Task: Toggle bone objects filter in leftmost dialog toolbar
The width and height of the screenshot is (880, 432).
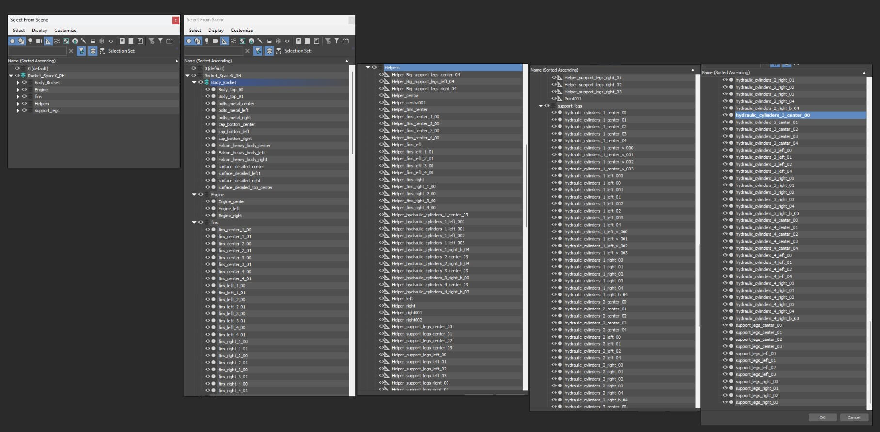Action: pos(84,41)
